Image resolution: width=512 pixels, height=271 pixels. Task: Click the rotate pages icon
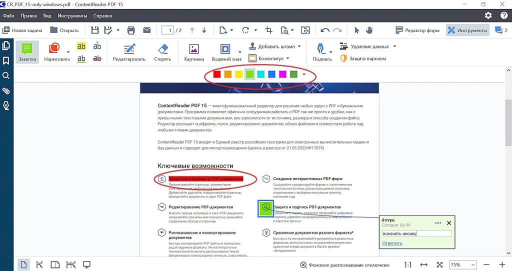pyautogui.click(x=245, y=30)
